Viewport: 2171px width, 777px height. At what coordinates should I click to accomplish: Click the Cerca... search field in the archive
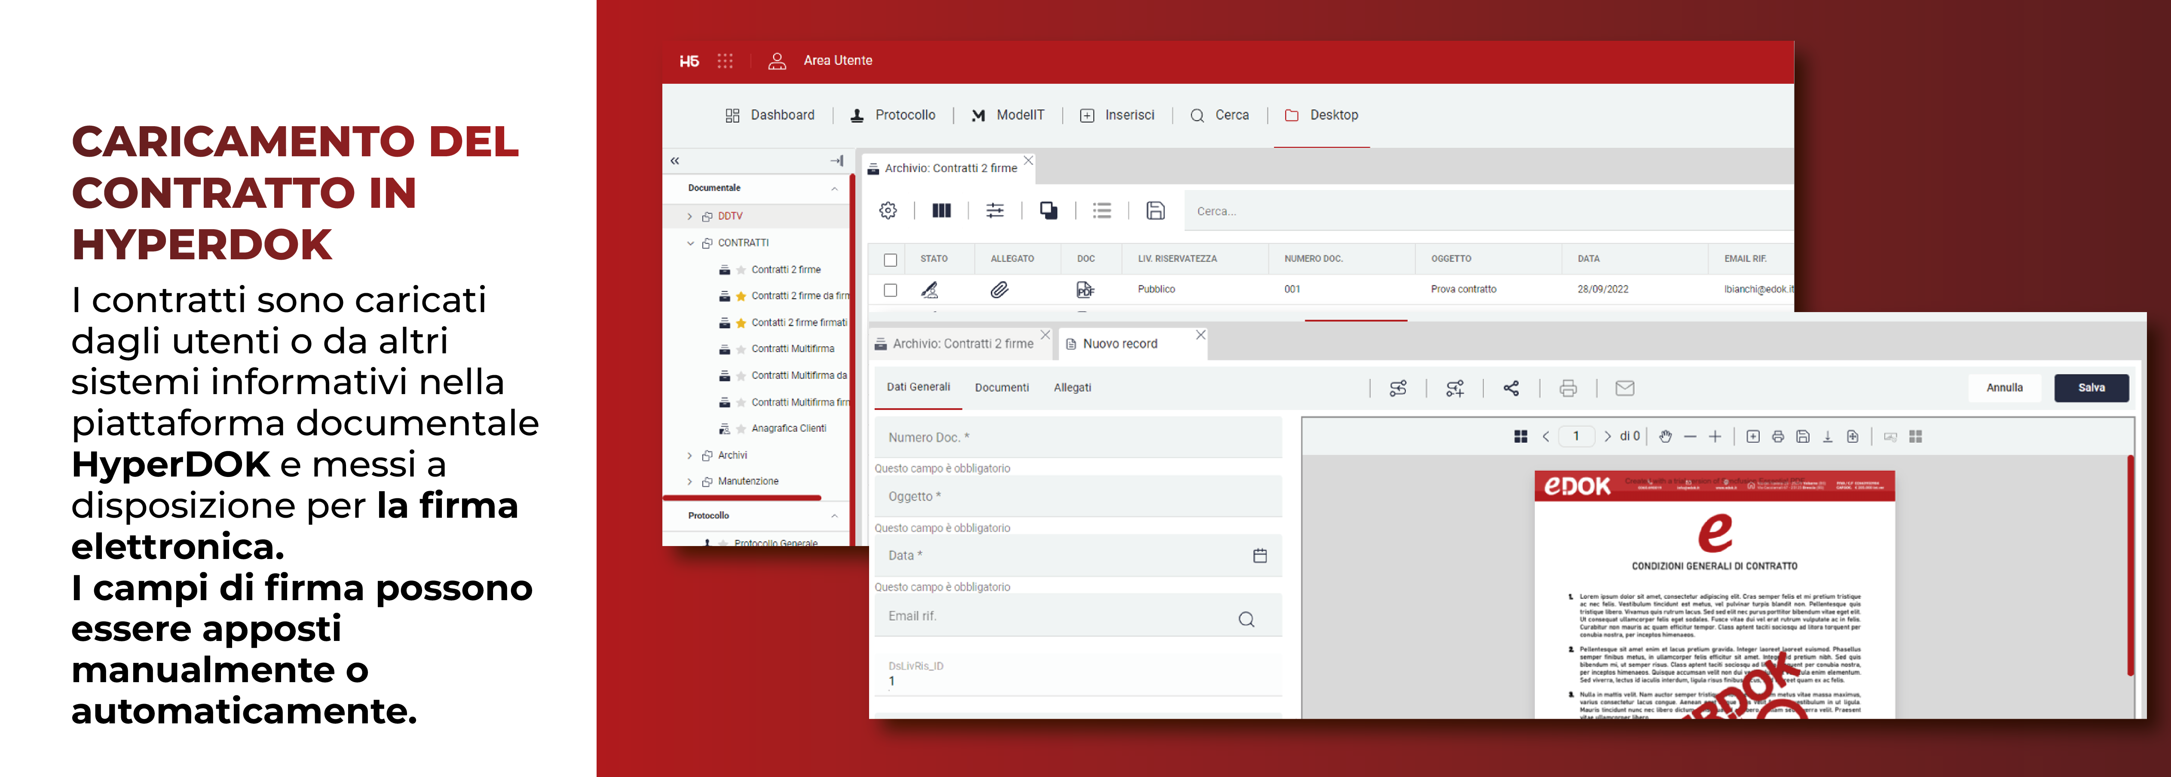click(1488, 211)
